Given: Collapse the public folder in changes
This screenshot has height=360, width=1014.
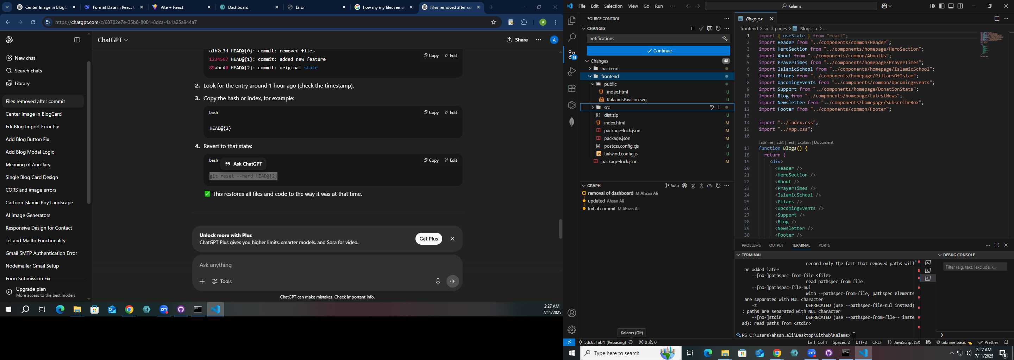Looking at the screenshot, I should coord(593,84).
